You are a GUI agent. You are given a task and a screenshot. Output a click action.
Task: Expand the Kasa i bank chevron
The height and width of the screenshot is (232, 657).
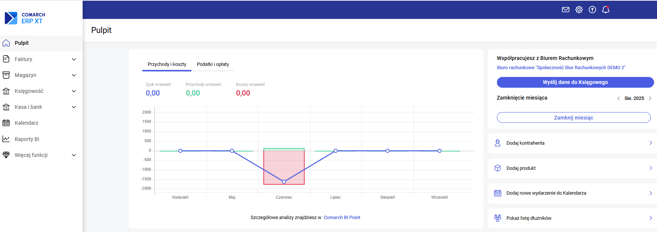[x=74, y=107]
